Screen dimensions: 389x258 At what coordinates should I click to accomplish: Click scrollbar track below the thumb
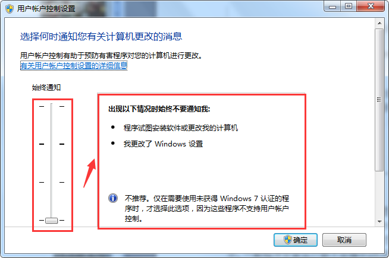[379, 194]
